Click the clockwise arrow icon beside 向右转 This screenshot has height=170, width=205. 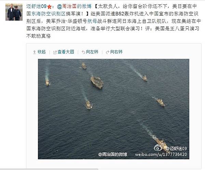pyautogui.click(x=108, y=52)
